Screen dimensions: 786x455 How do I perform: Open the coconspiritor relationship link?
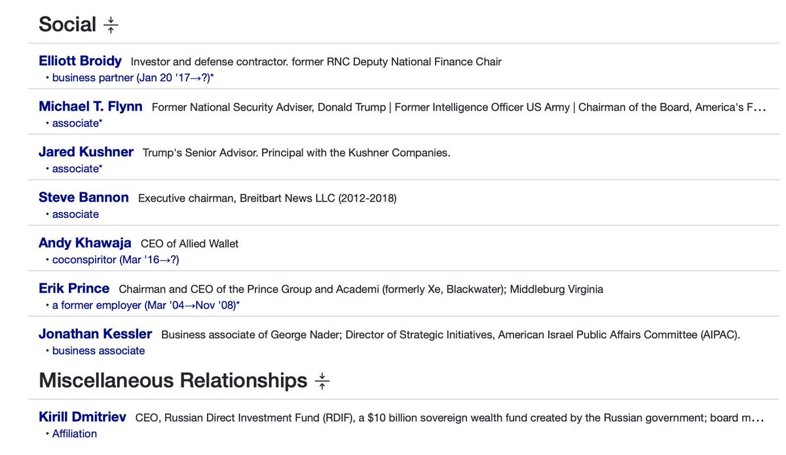(x=115, y=260)
